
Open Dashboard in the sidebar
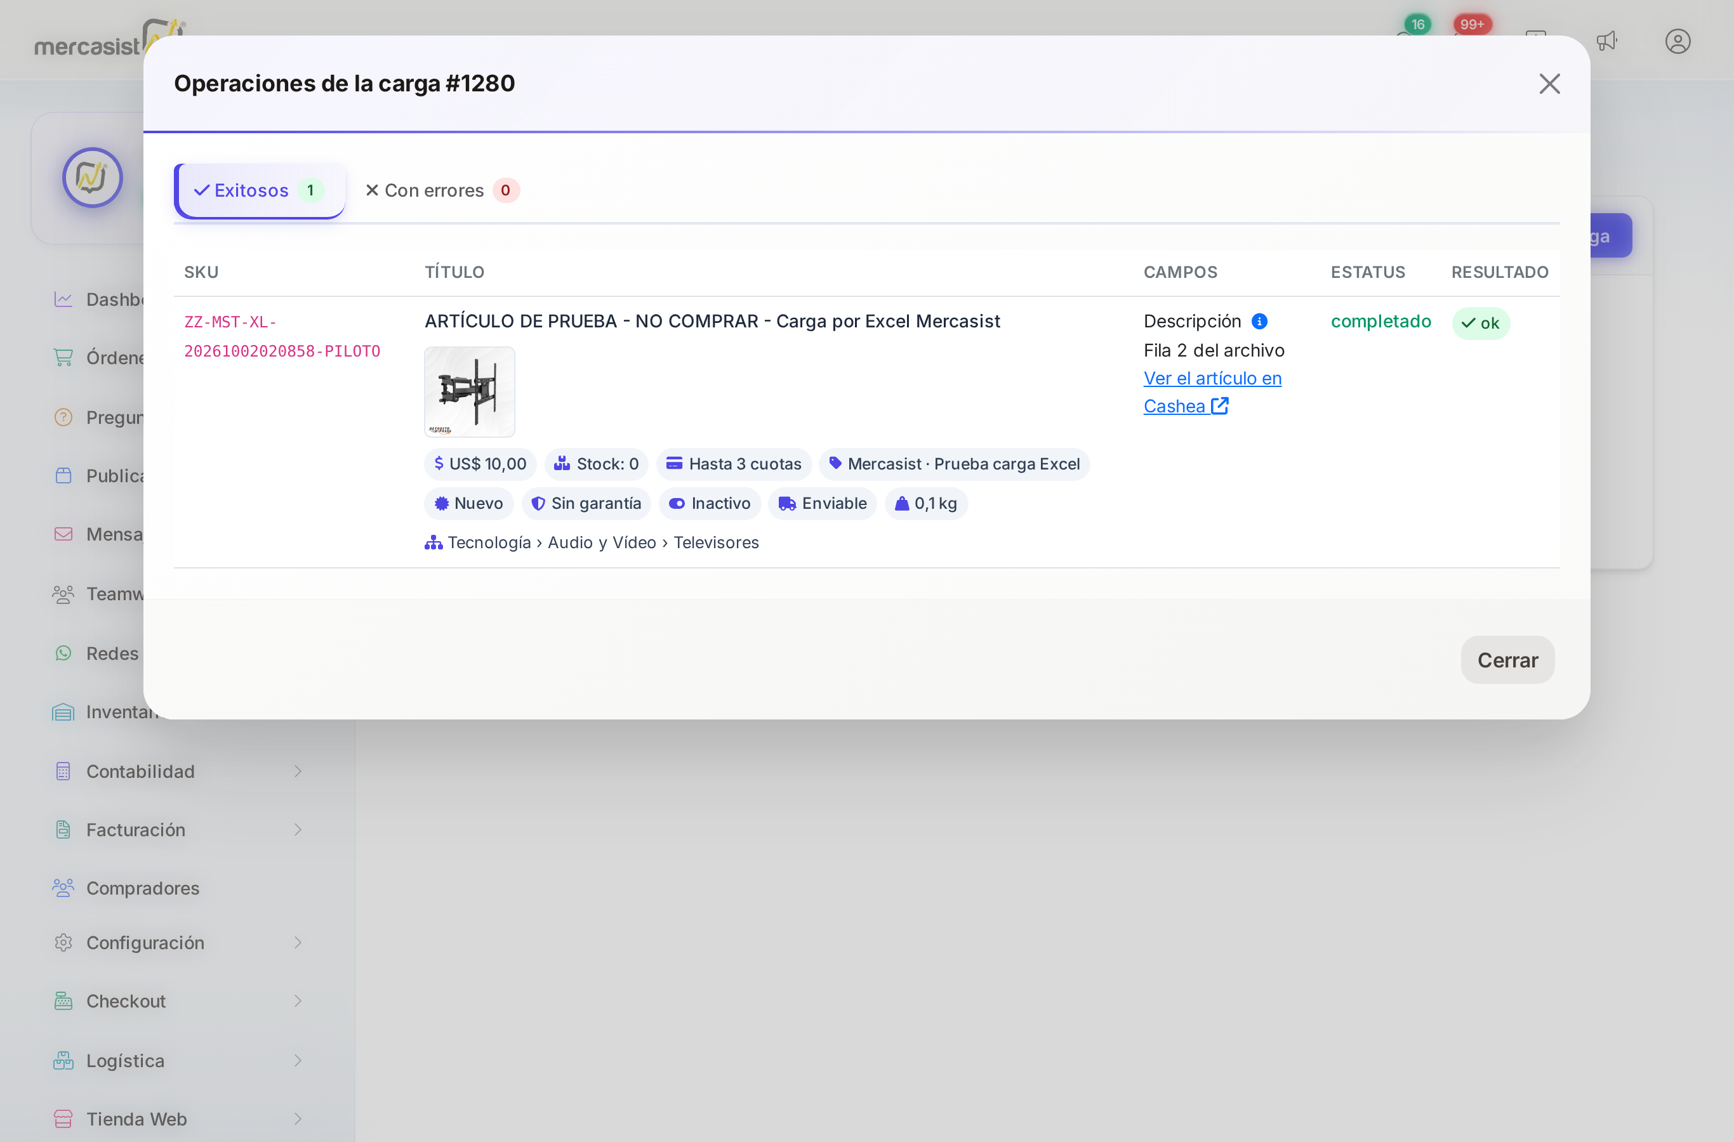(x=98, y=299)
